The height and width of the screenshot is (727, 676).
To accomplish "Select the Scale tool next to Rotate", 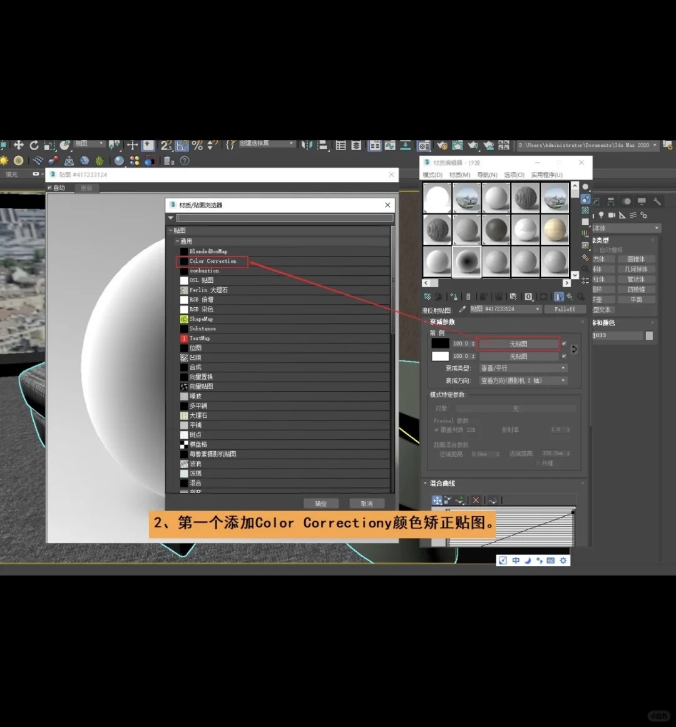I will (x=49, y=145).
